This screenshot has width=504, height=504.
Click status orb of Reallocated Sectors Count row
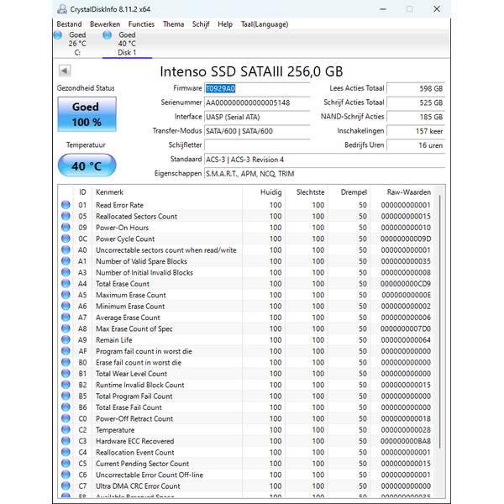click(66, 216)
